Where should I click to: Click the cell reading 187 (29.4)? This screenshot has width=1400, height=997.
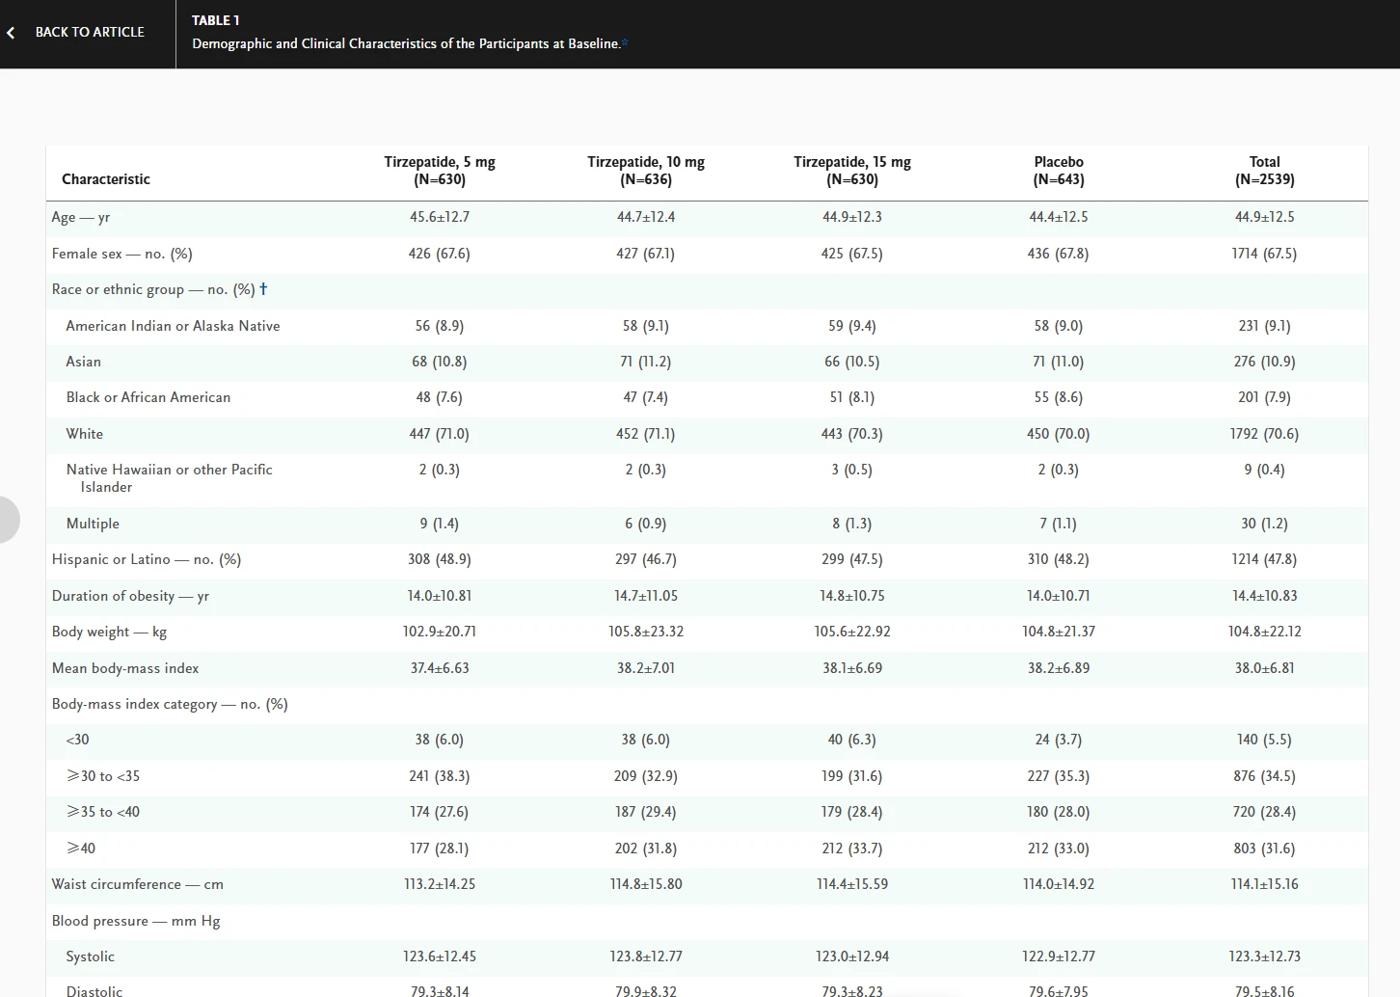pos(646,812)
